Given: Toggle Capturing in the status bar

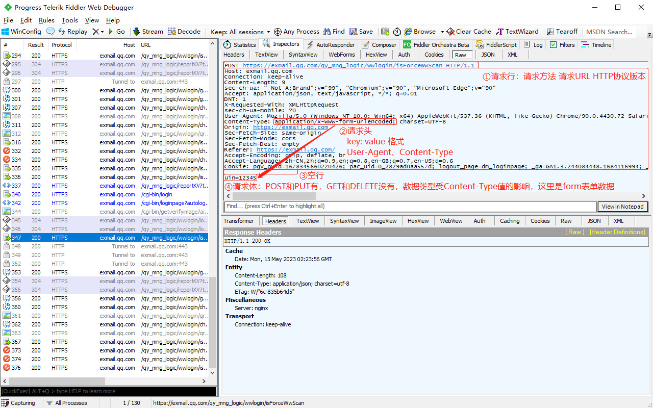Looking at the screenshot, I should 18,403.
